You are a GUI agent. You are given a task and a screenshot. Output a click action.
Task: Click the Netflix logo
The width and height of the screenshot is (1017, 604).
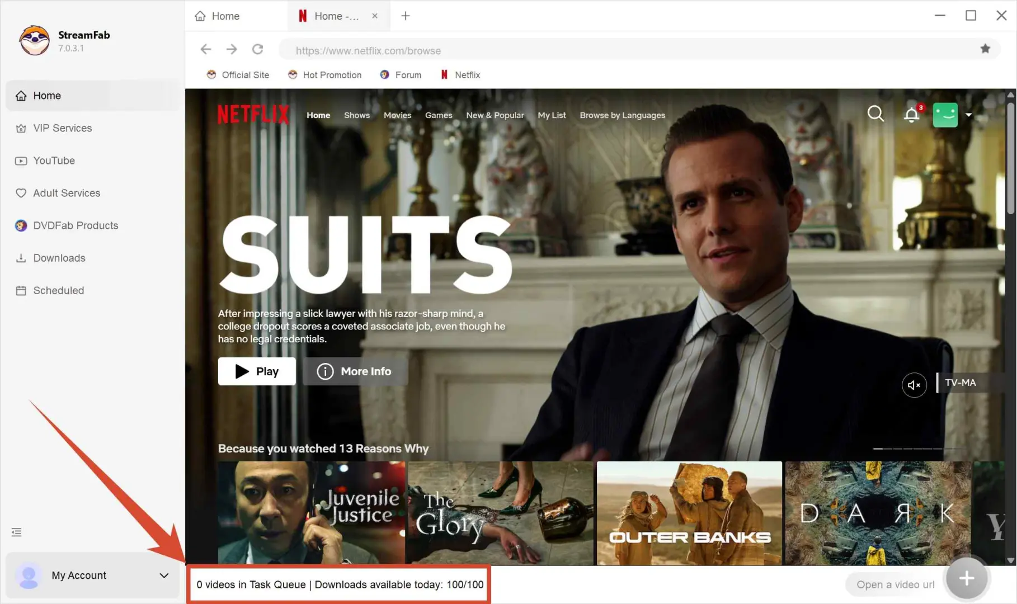253,115
